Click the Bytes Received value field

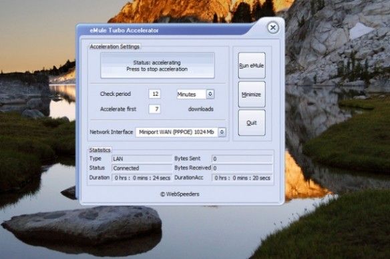242,168
